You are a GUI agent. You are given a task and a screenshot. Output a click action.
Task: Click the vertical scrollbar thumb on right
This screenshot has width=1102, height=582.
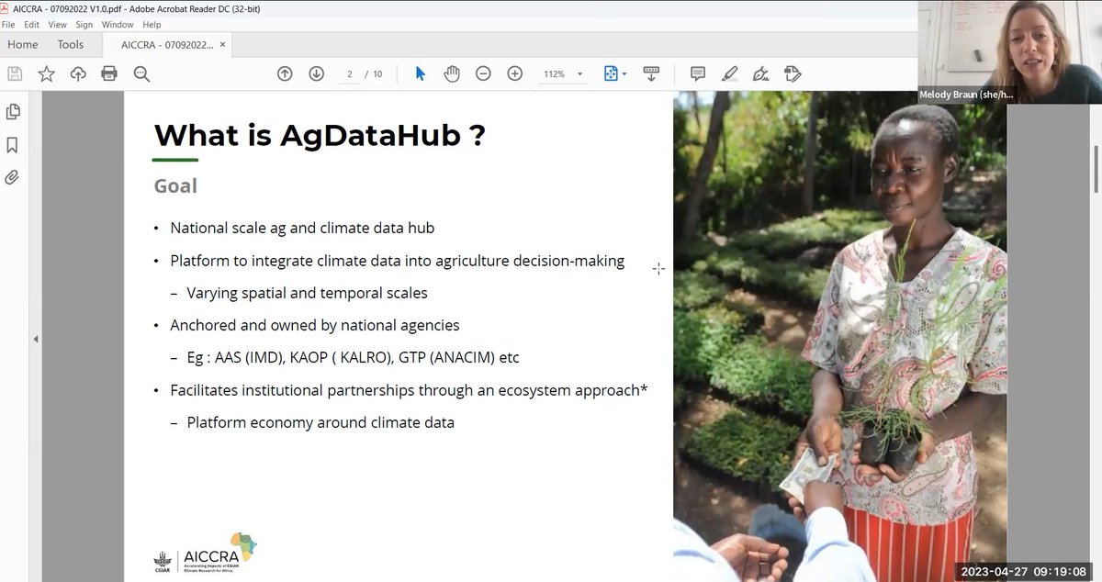[x=1096, y=170]
